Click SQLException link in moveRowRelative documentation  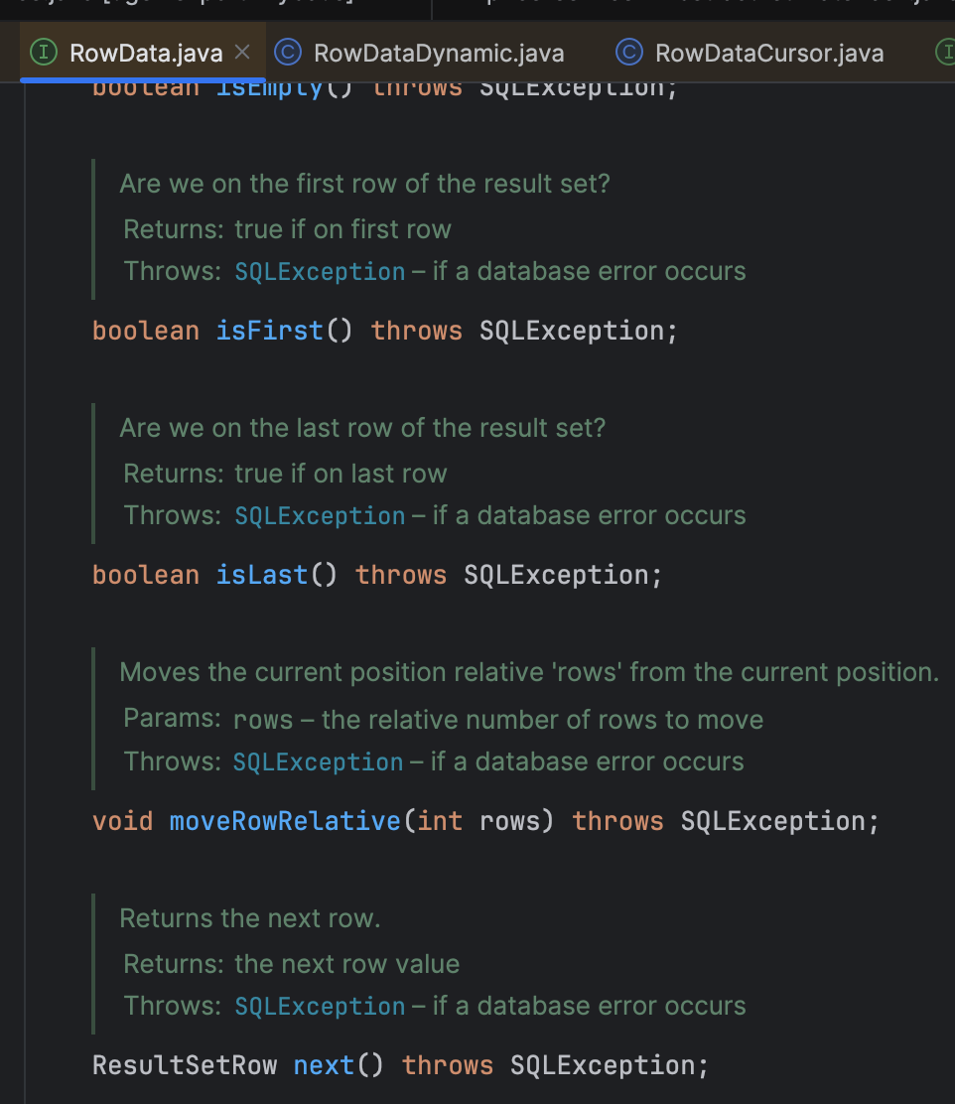(318, 761)
